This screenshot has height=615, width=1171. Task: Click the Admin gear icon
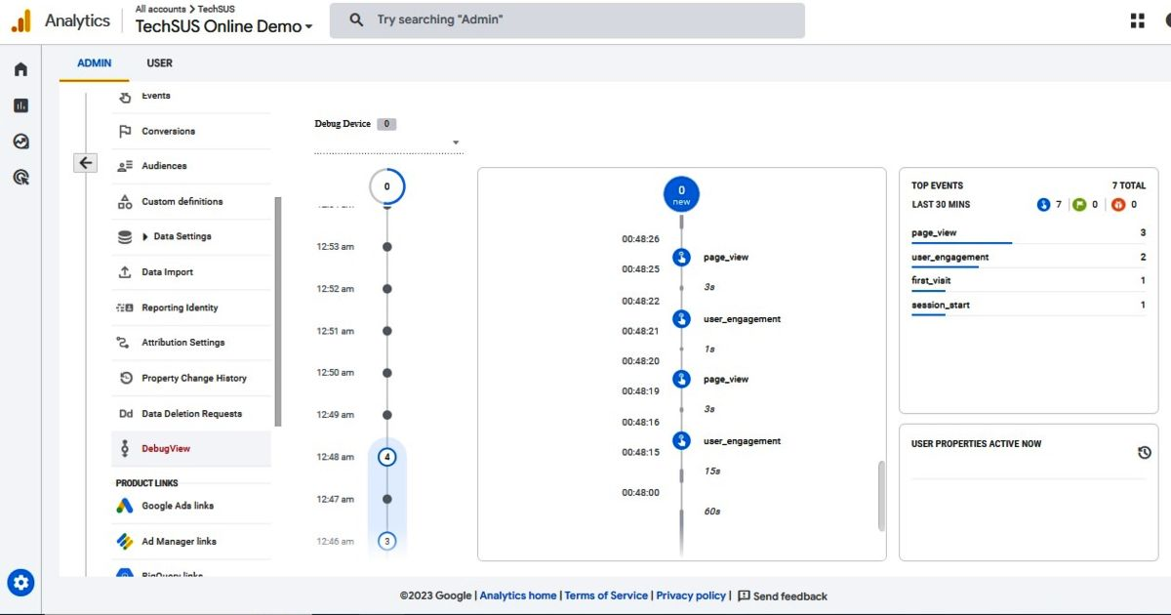pos(20,584)
